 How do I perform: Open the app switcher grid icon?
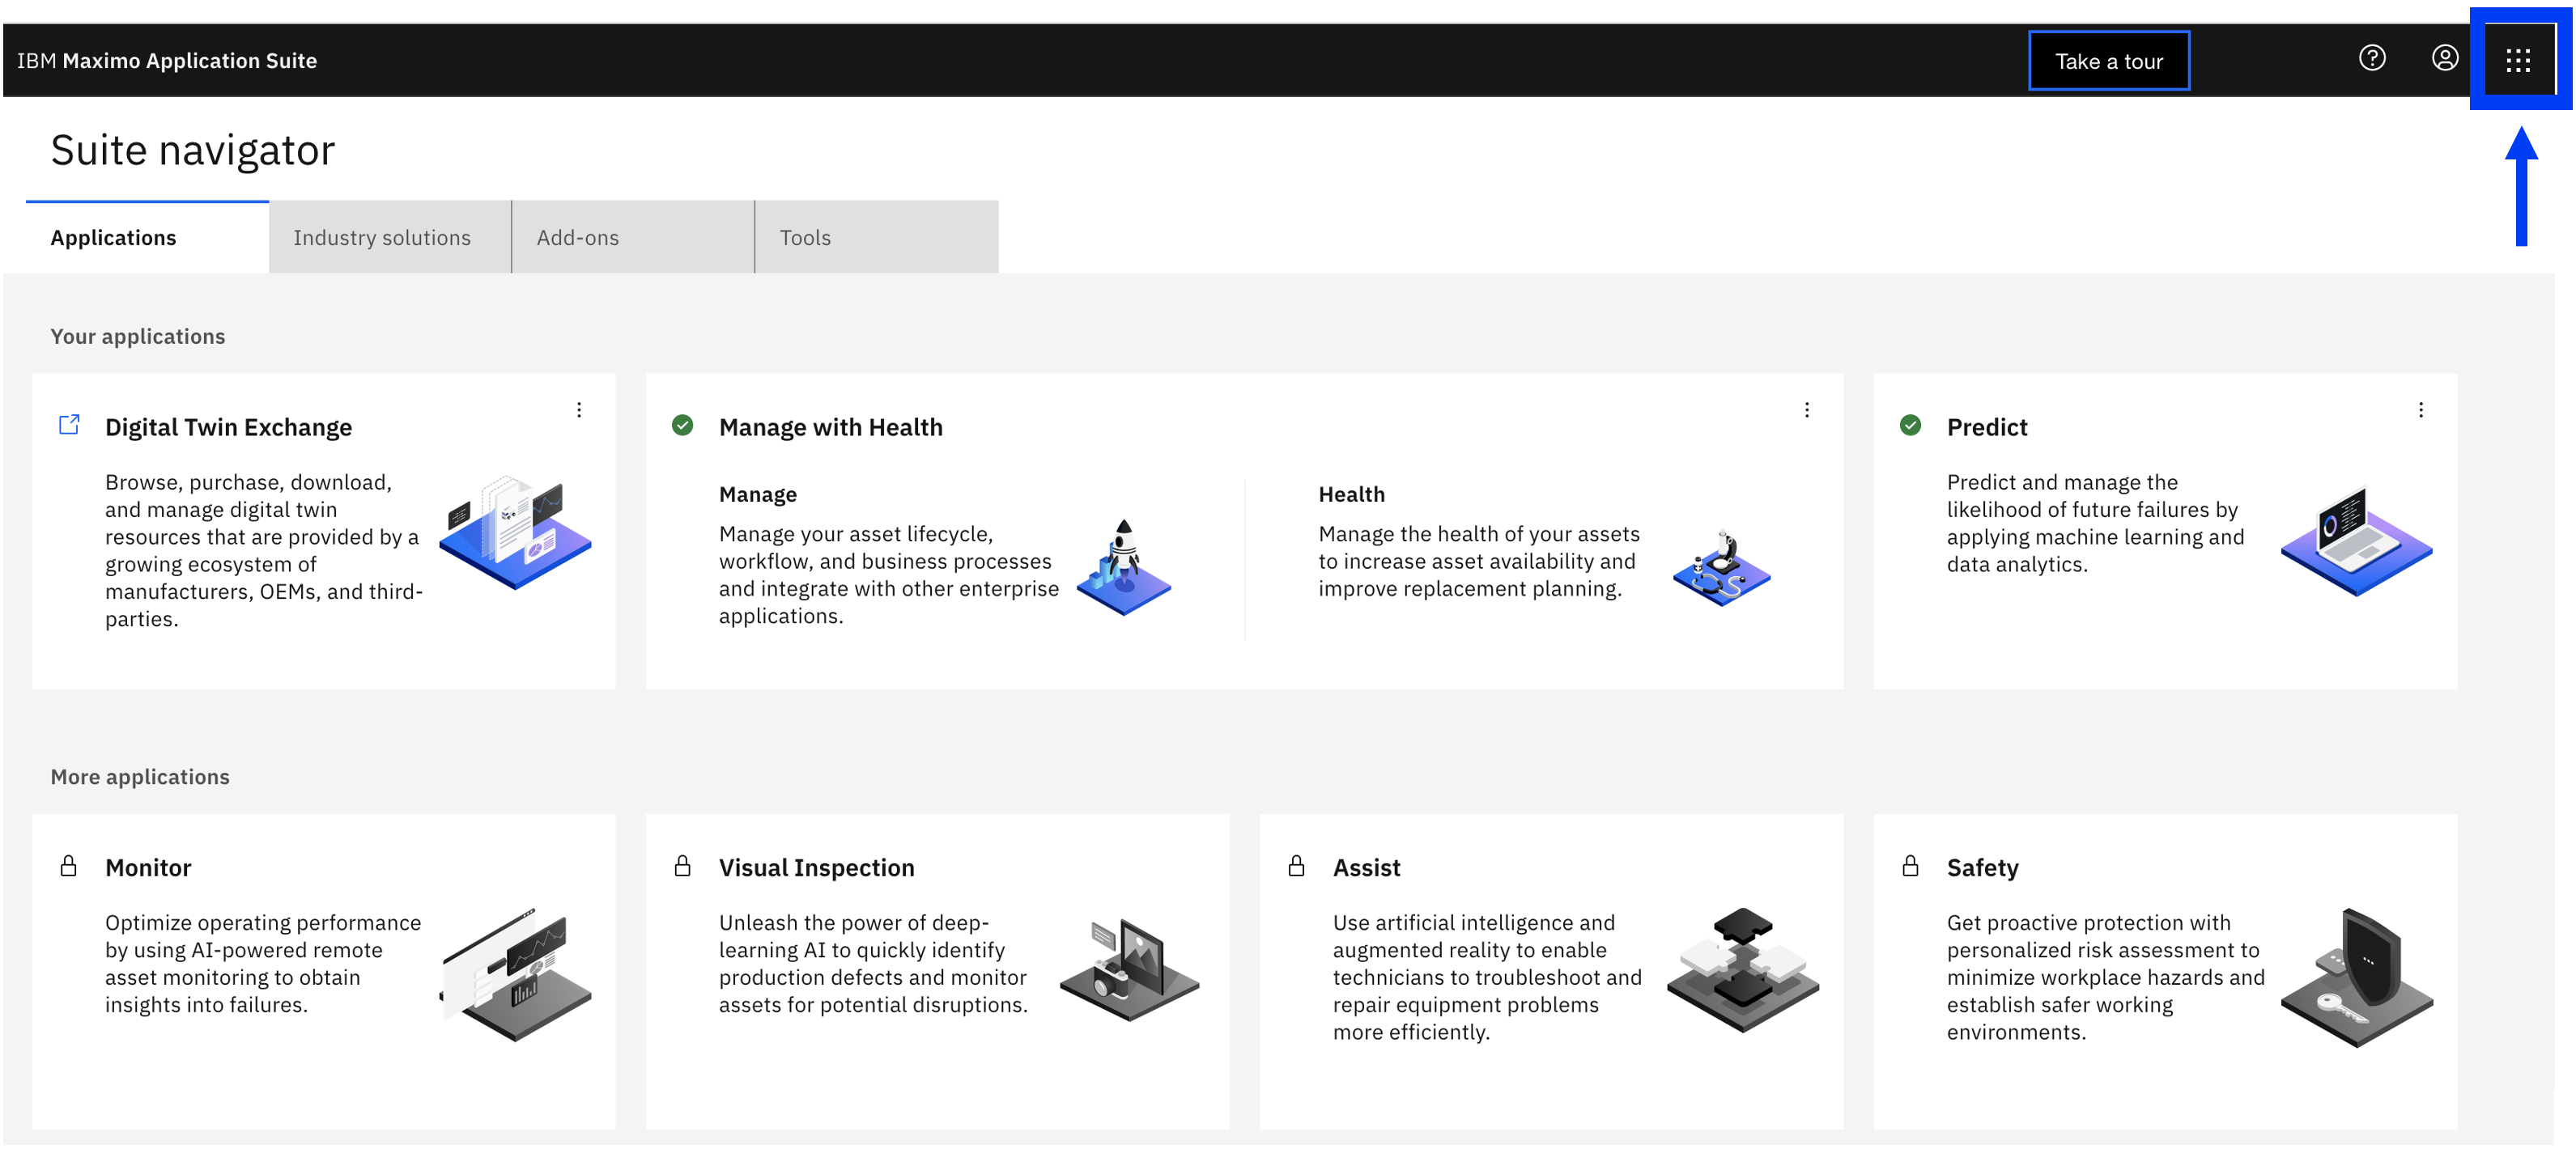pyautogui.click(x=2517, y=61)
